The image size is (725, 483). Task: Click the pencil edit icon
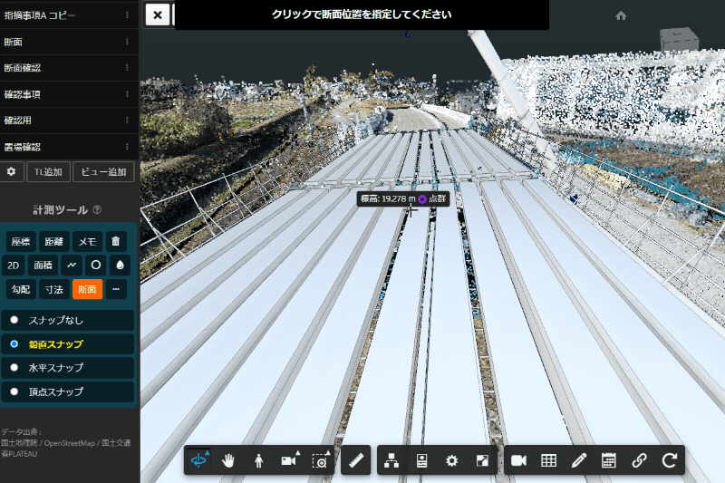tap(578, 460)
